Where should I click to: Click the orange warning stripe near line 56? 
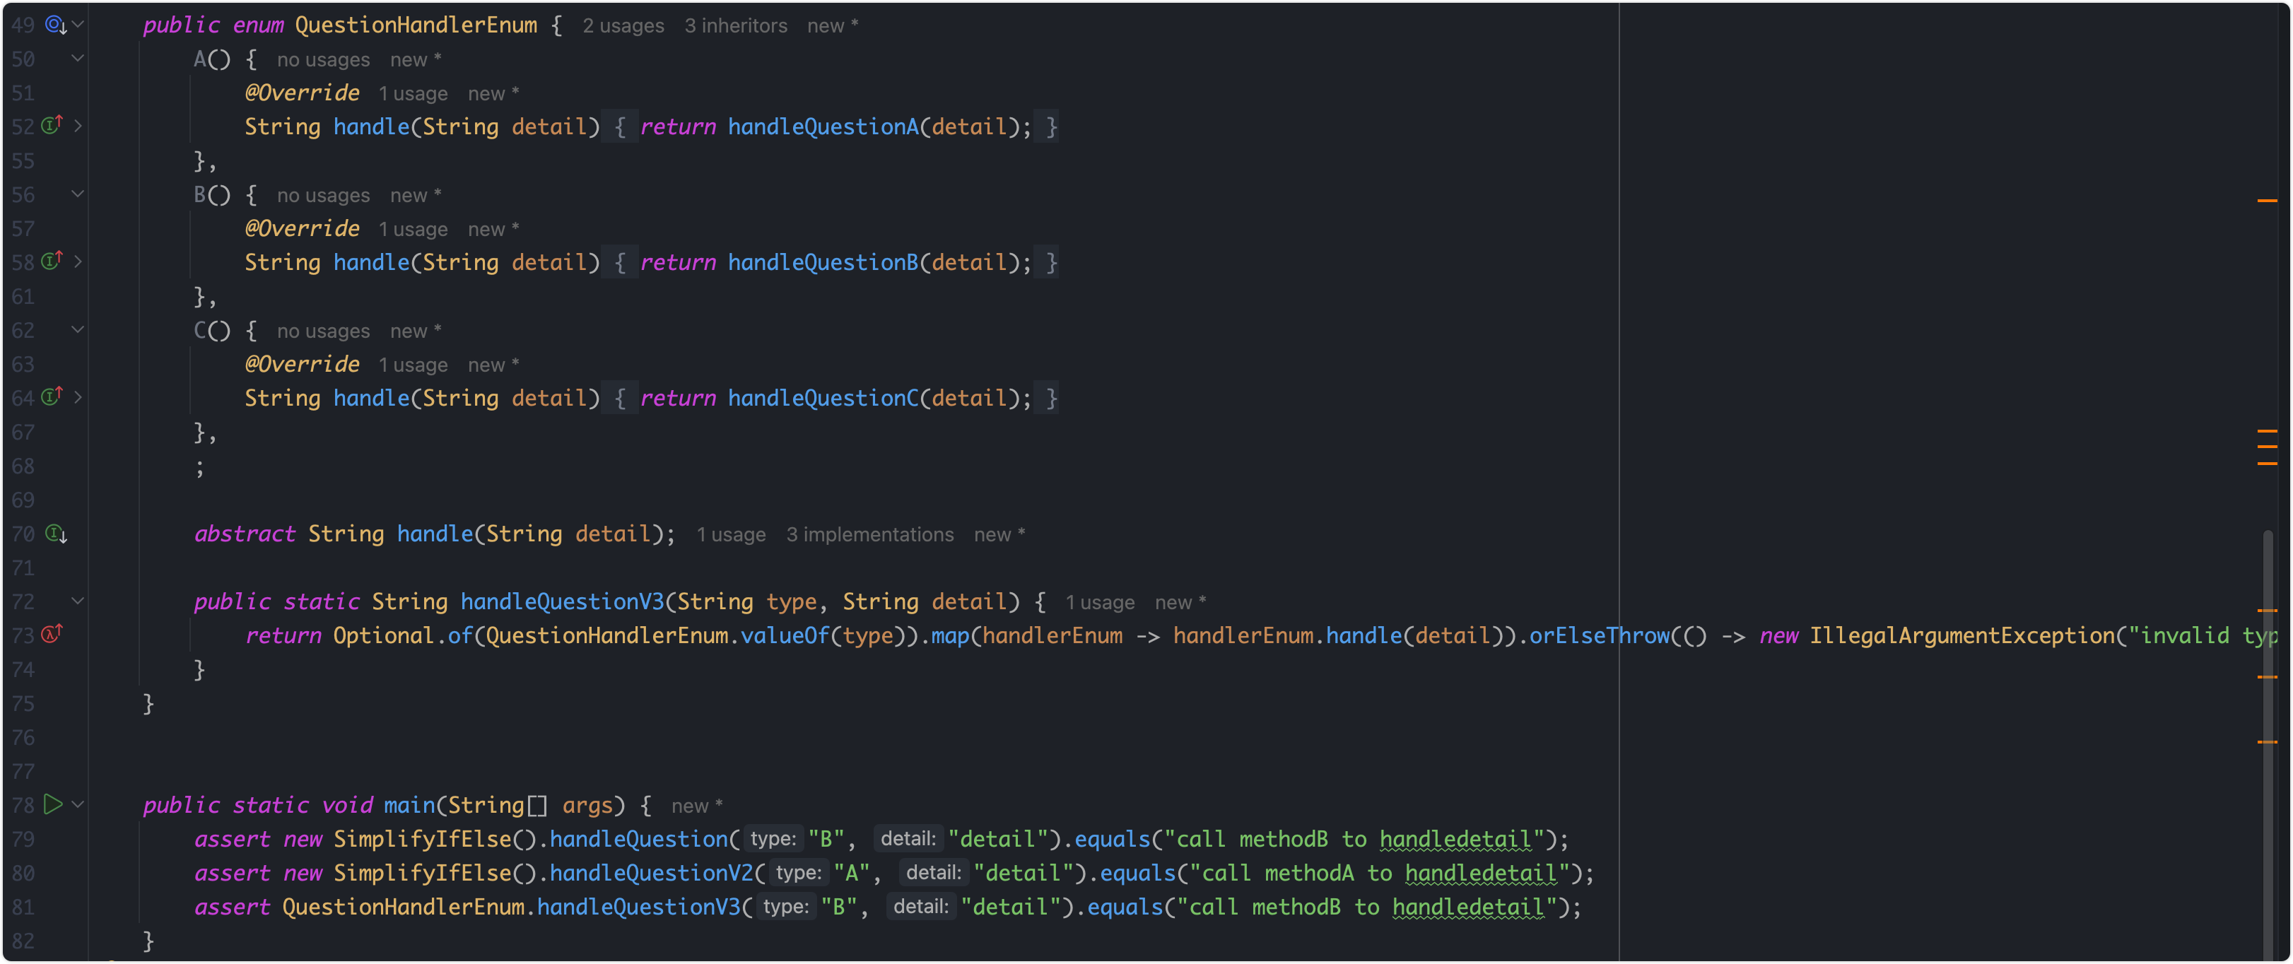point(2267,201)
